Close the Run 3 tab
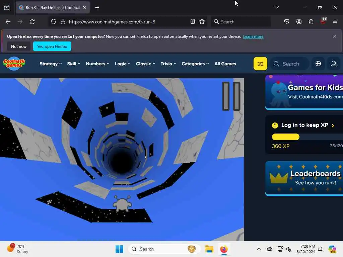 click(x=84, y=7)
